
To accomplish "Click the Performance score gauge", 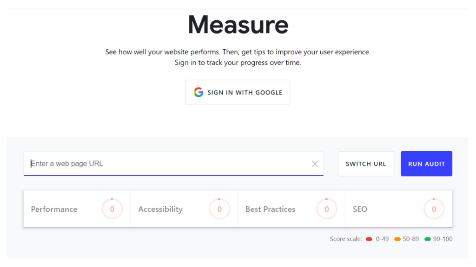I will [112, 209].
